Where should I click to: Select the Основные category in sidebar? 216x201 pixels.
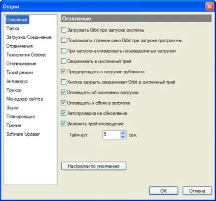(x=17, y=20)
